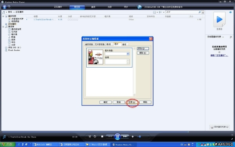The width and height of the screenshot is (235, 147).
Task: Click the 帮助 button in tag editor
Action: [x=145, y=102]
